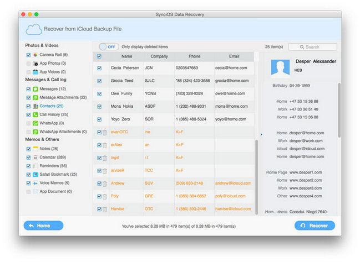Click the detail panel vertical scrollbar
This screenshot has width=360, height=262.
[339, 111]
